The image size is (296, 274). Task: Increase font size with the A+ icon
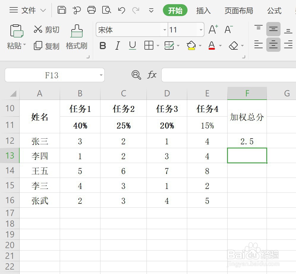[x=213, y=29]
